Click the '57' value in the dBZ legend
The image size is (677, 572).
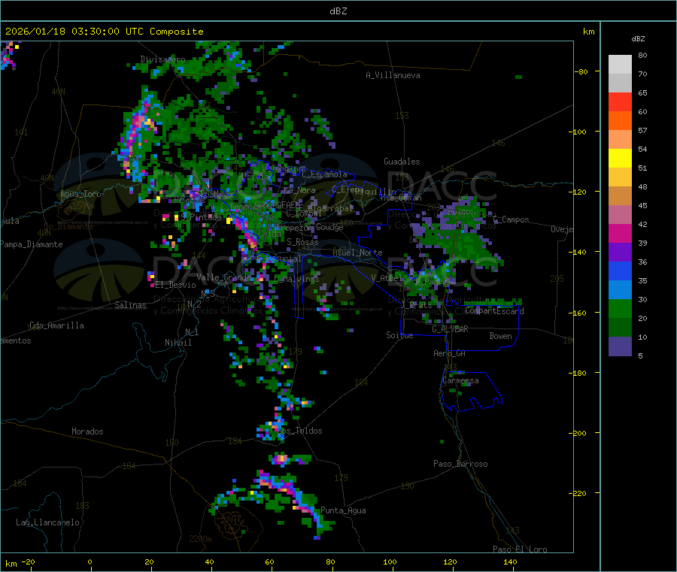(x=642, y=130)
